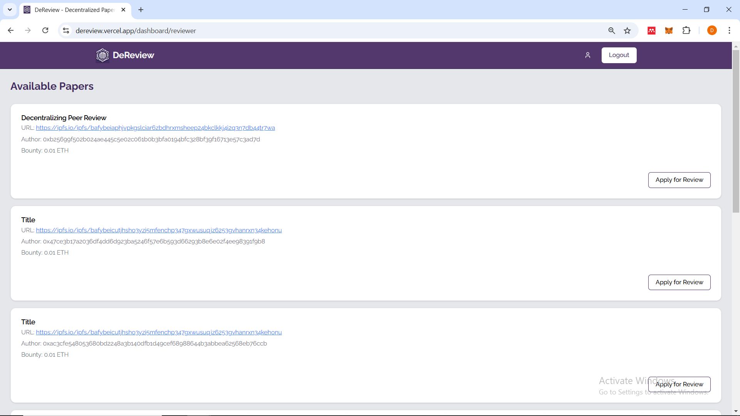Click the new tab plus button

[141, 10]
